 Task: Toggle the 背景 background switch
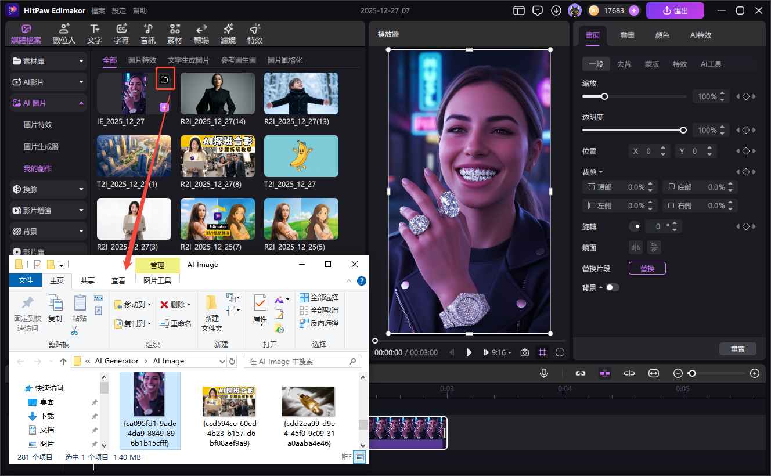(x=613, y=287)
